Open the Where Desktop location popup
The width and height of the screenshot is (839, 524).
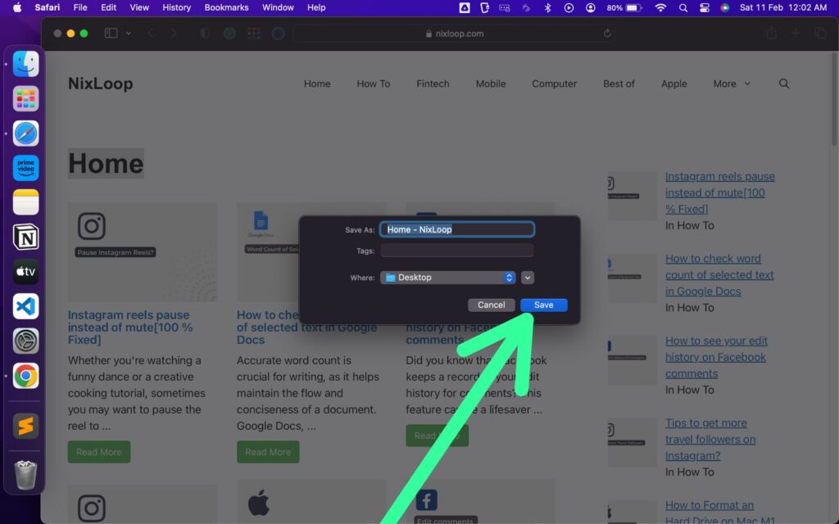[448, 278]
